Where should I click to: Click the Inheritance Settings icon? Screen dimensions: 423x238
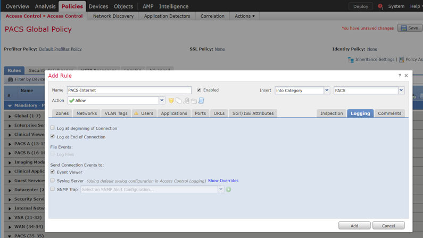[x=351, y=60]
